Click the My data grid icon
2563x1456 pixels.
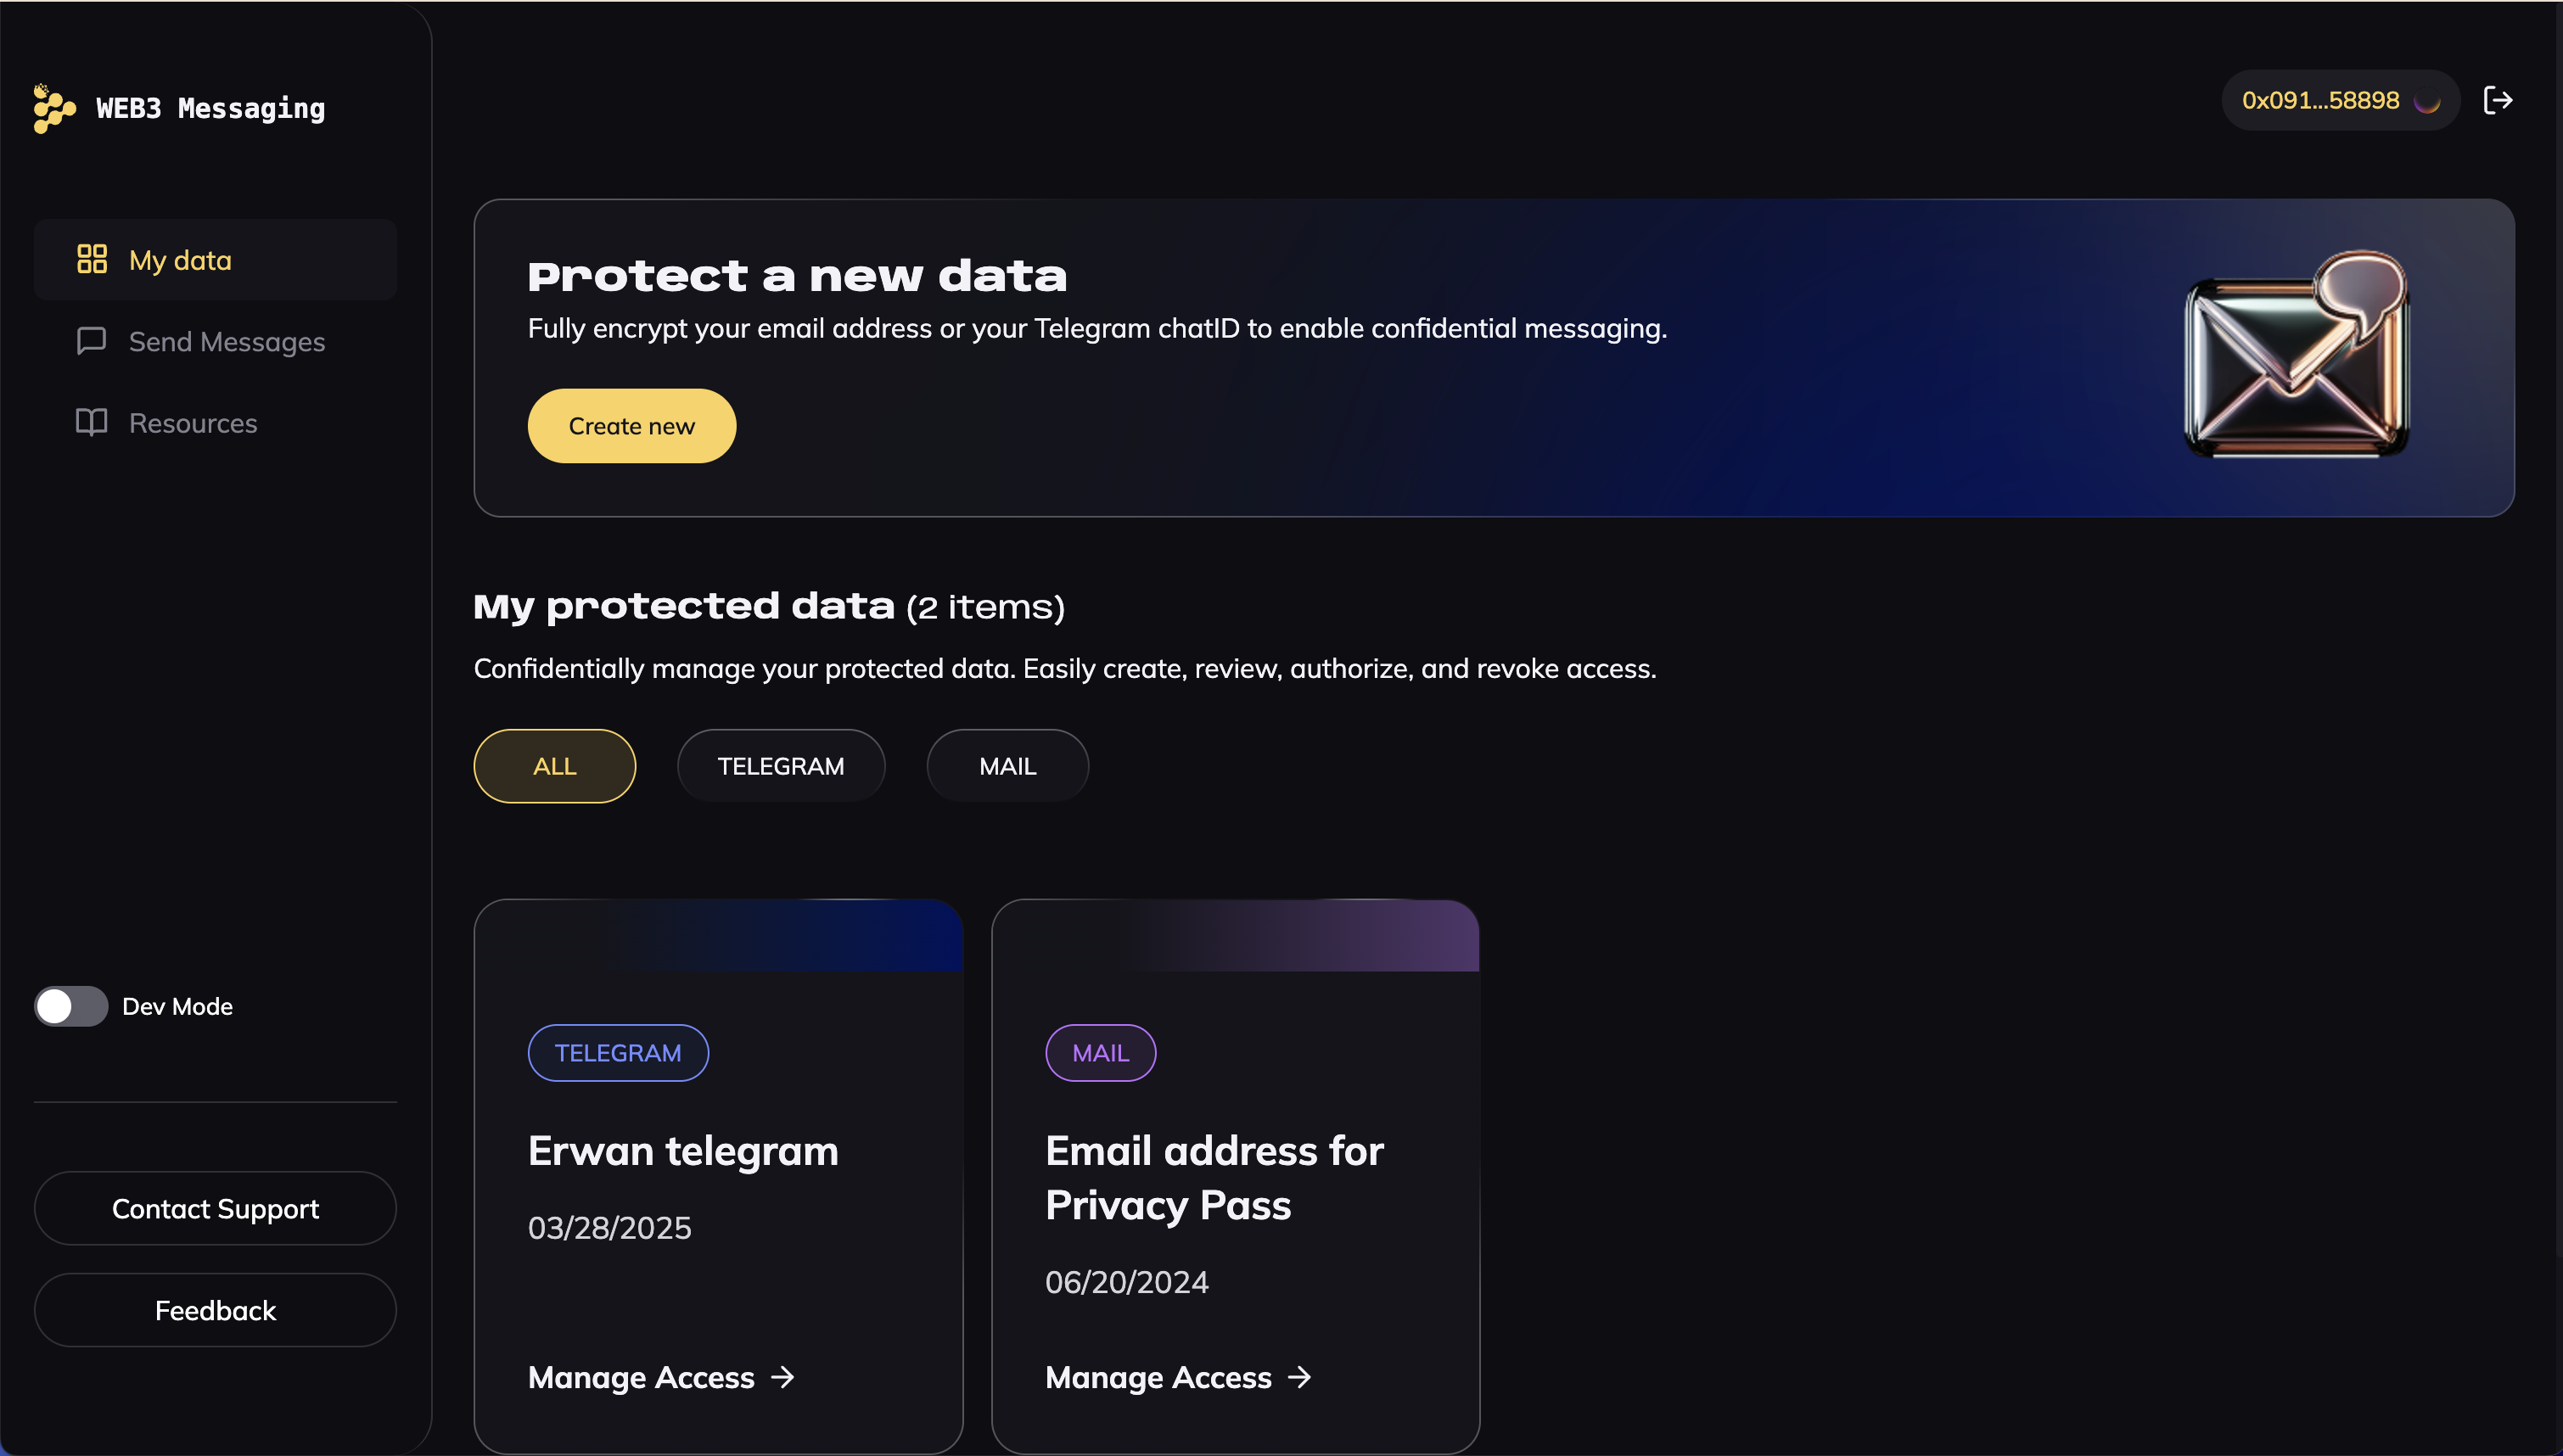coord(92,259)
